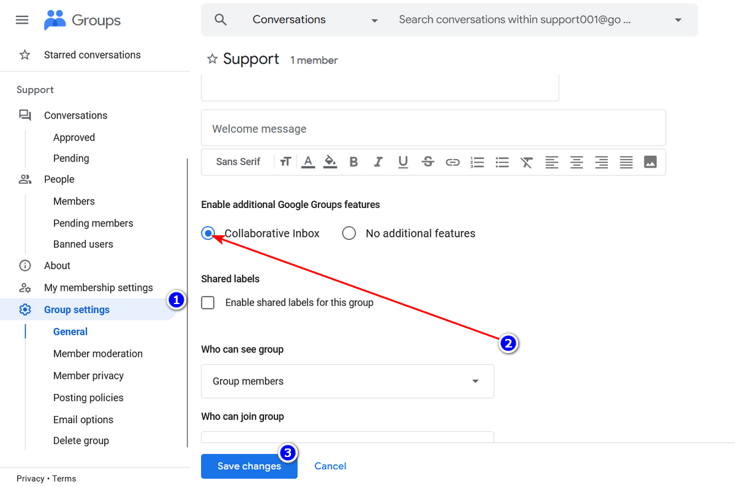The width and height of the screenshot is (735, 487).
Task: Click the sidebar vertical scrollbar
Action: [187, 303]
